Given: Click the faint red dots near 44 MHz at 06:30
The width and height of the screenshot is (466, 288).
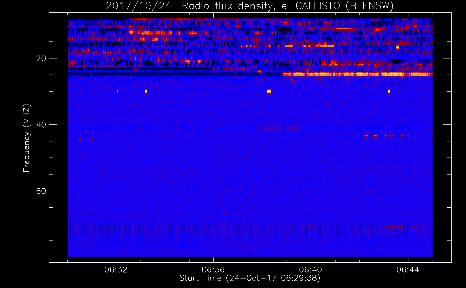Looking at the screenshot, I should tap(84, 139).
